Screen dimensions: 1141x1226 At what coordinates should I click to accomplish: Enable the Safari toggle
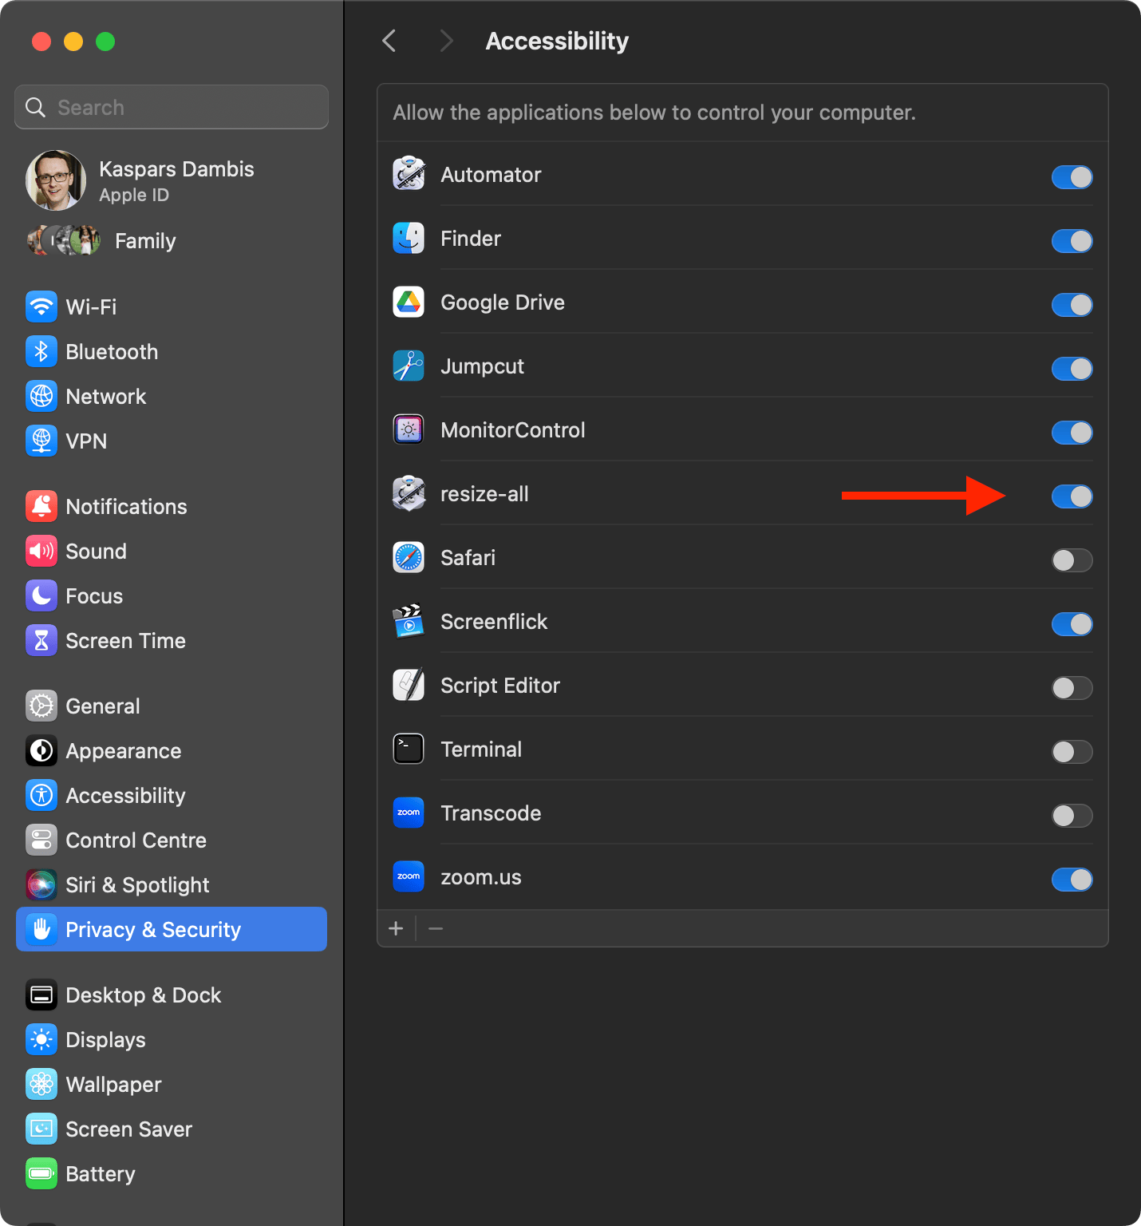pyautogui.click(x=1072, y=560)
